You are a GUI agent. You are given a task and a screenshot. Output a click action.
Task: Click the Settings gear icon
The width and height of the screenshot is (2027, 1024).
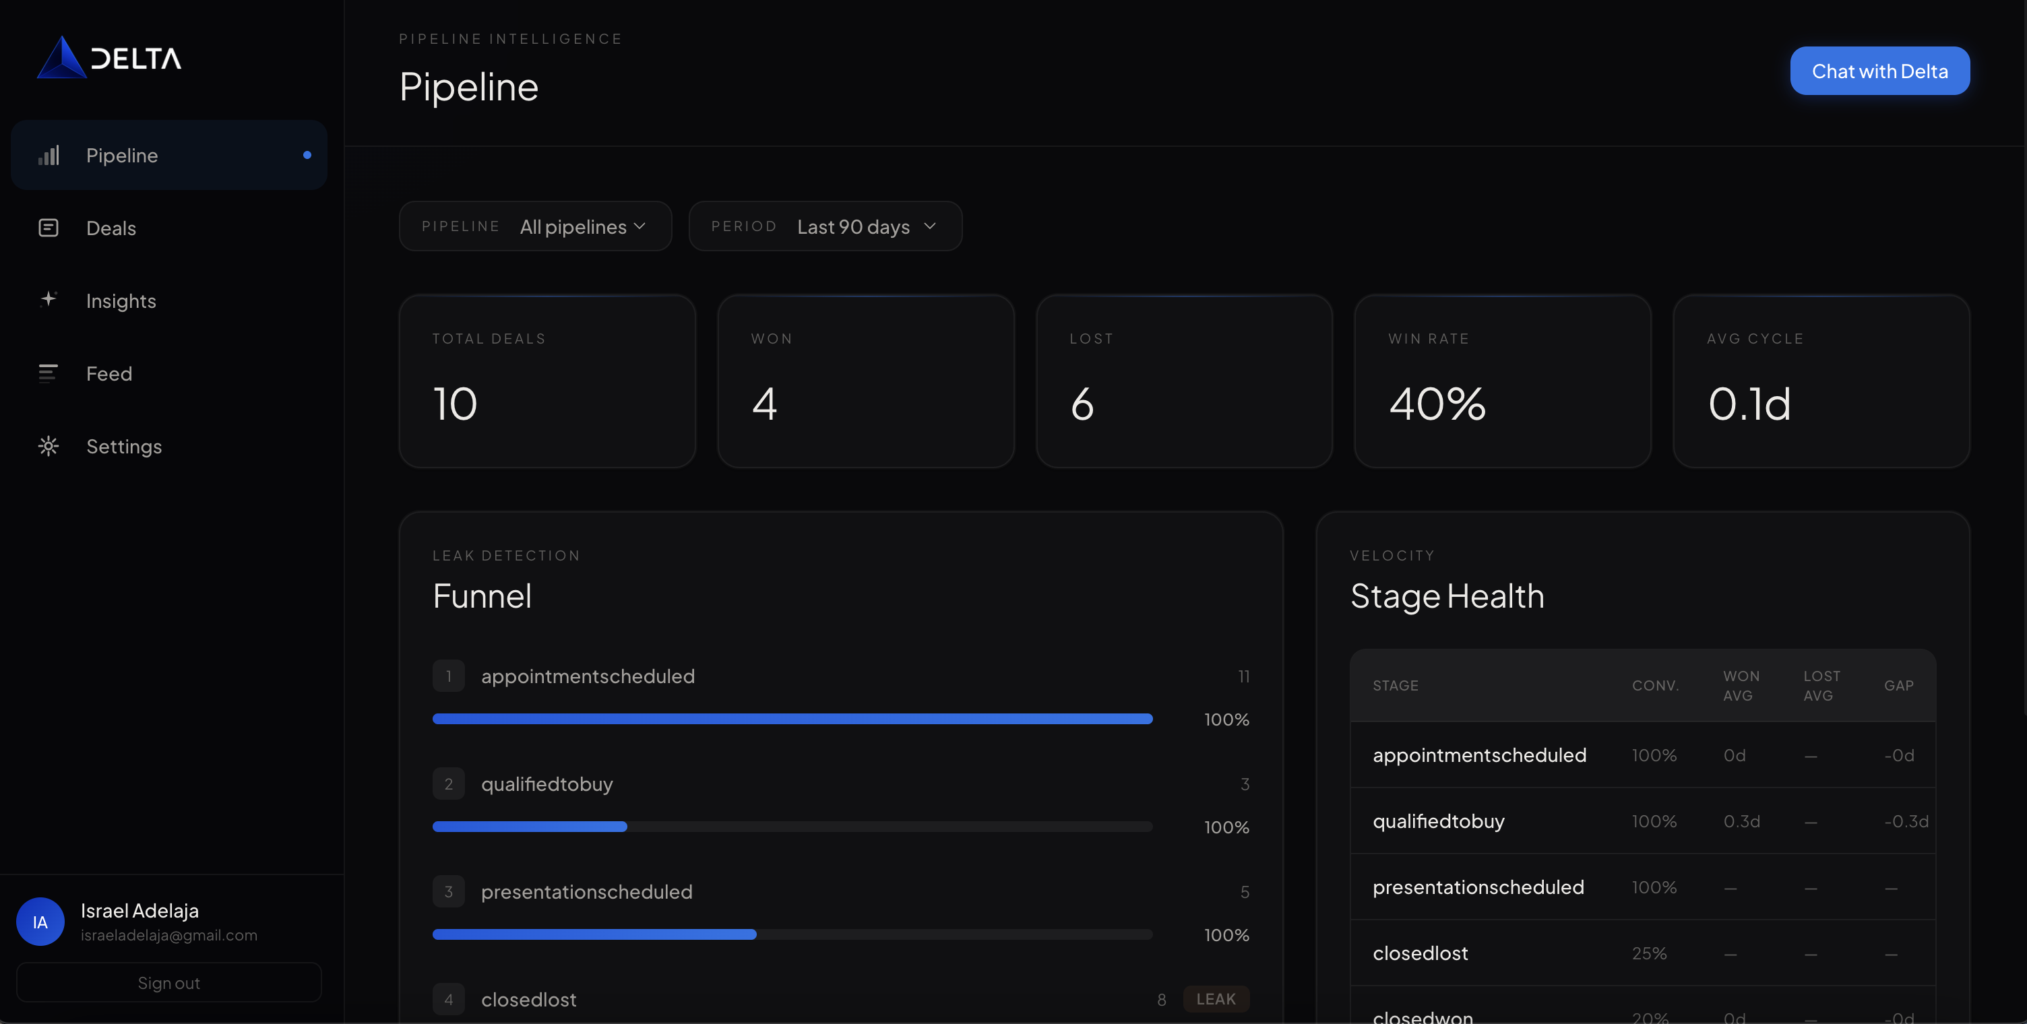pos(49,446)
